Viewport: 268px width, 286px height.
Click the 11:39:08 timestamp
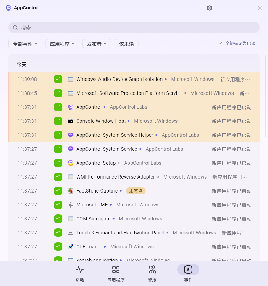27,79
